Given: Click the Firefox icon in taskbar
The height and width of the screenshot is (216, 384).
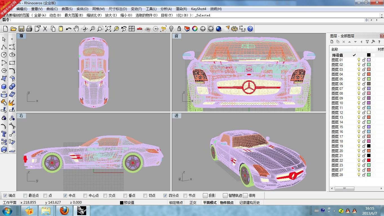Looking at the screenshot, I should (64, 210).
